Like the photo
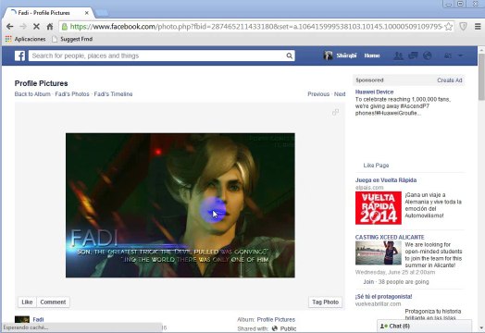The image size is (485, 333). pos(27,302)
